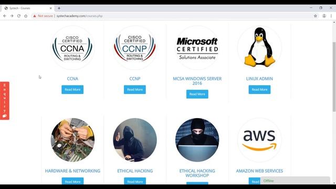The height and width of the screenshot is (189, 336).
Task: Bookmark this page with the star icon
Action: point(316,16)
